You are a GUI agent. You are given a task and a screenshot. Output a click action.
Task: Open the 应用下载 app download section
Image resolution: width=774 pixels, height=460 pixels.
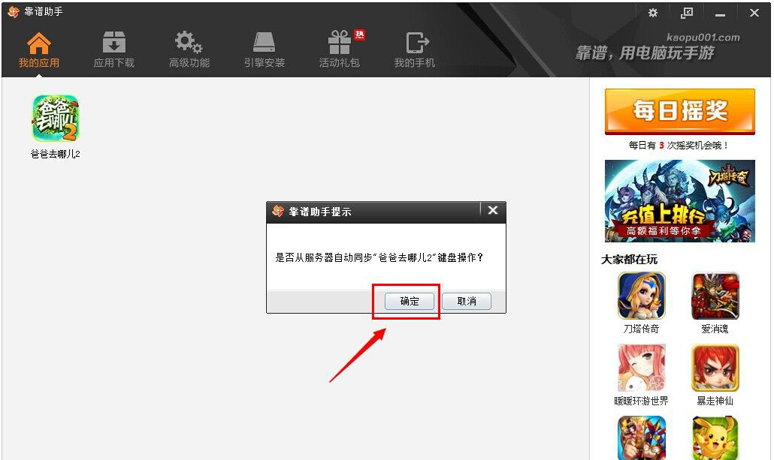(113, 47)
